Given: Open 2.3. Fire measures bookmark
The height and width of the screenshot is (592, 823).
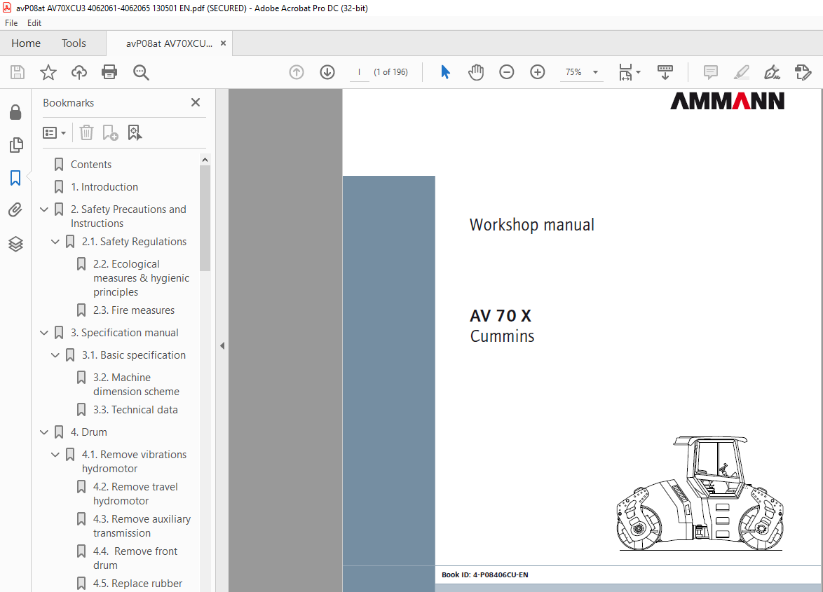Looking at the screenshot, I should pos(134,310).
